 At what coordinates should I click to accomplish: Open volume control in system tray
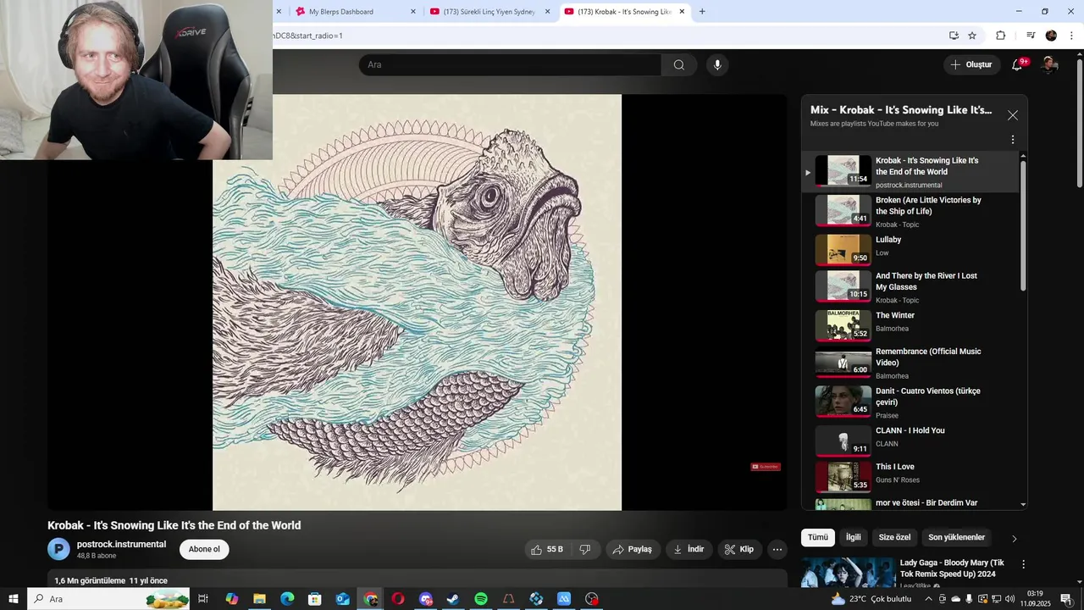pos(1010,599)
